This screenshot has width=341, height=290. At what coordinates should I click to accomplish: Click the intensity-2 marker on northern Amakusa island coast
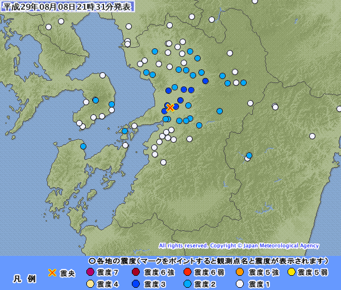pos(83,146)
